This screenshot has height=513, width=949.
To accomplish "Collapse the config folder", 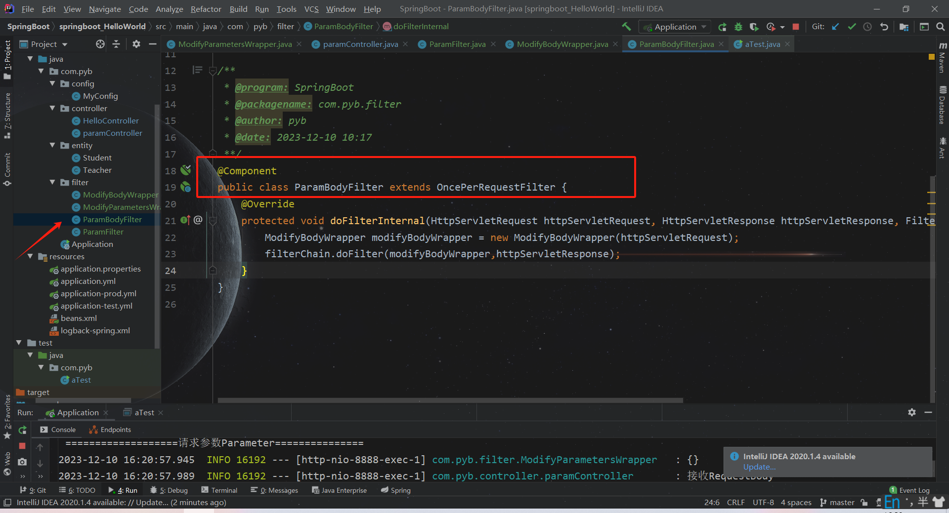I will coord(52,83).
